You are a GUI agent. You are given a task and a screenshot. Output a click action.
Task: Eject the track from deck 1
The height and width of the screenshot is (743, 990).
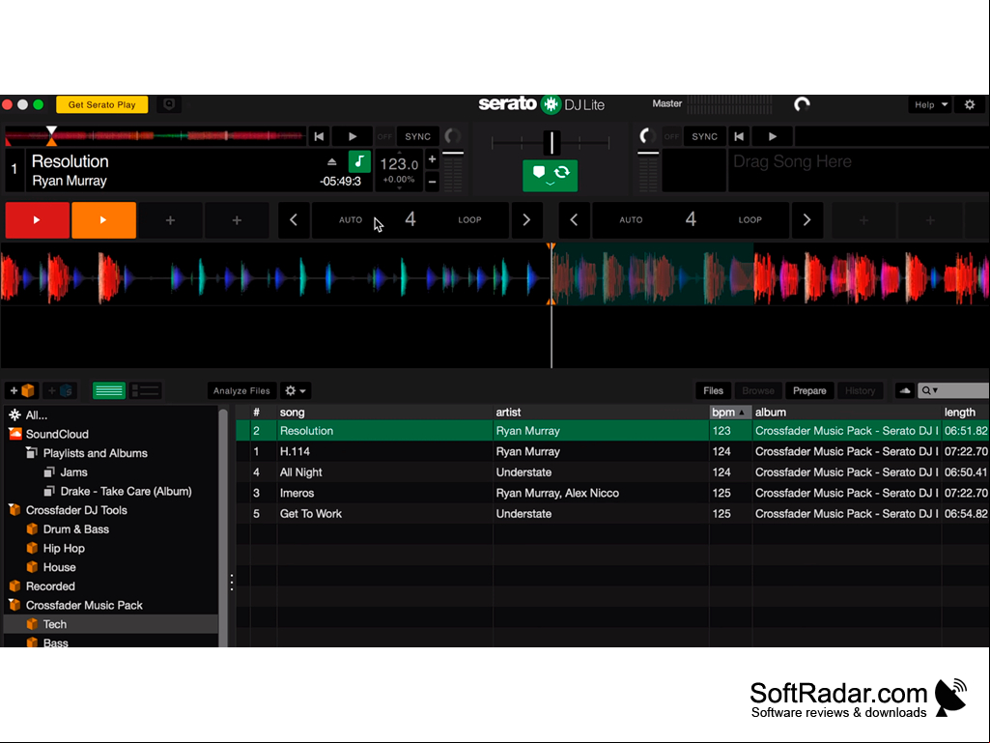point(332,161)
